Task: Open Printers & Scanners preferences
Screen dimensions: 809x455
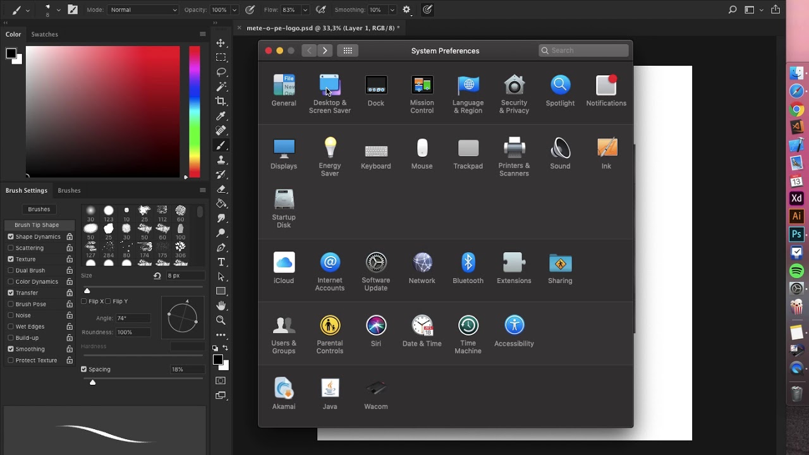Action: pos(514,157)
